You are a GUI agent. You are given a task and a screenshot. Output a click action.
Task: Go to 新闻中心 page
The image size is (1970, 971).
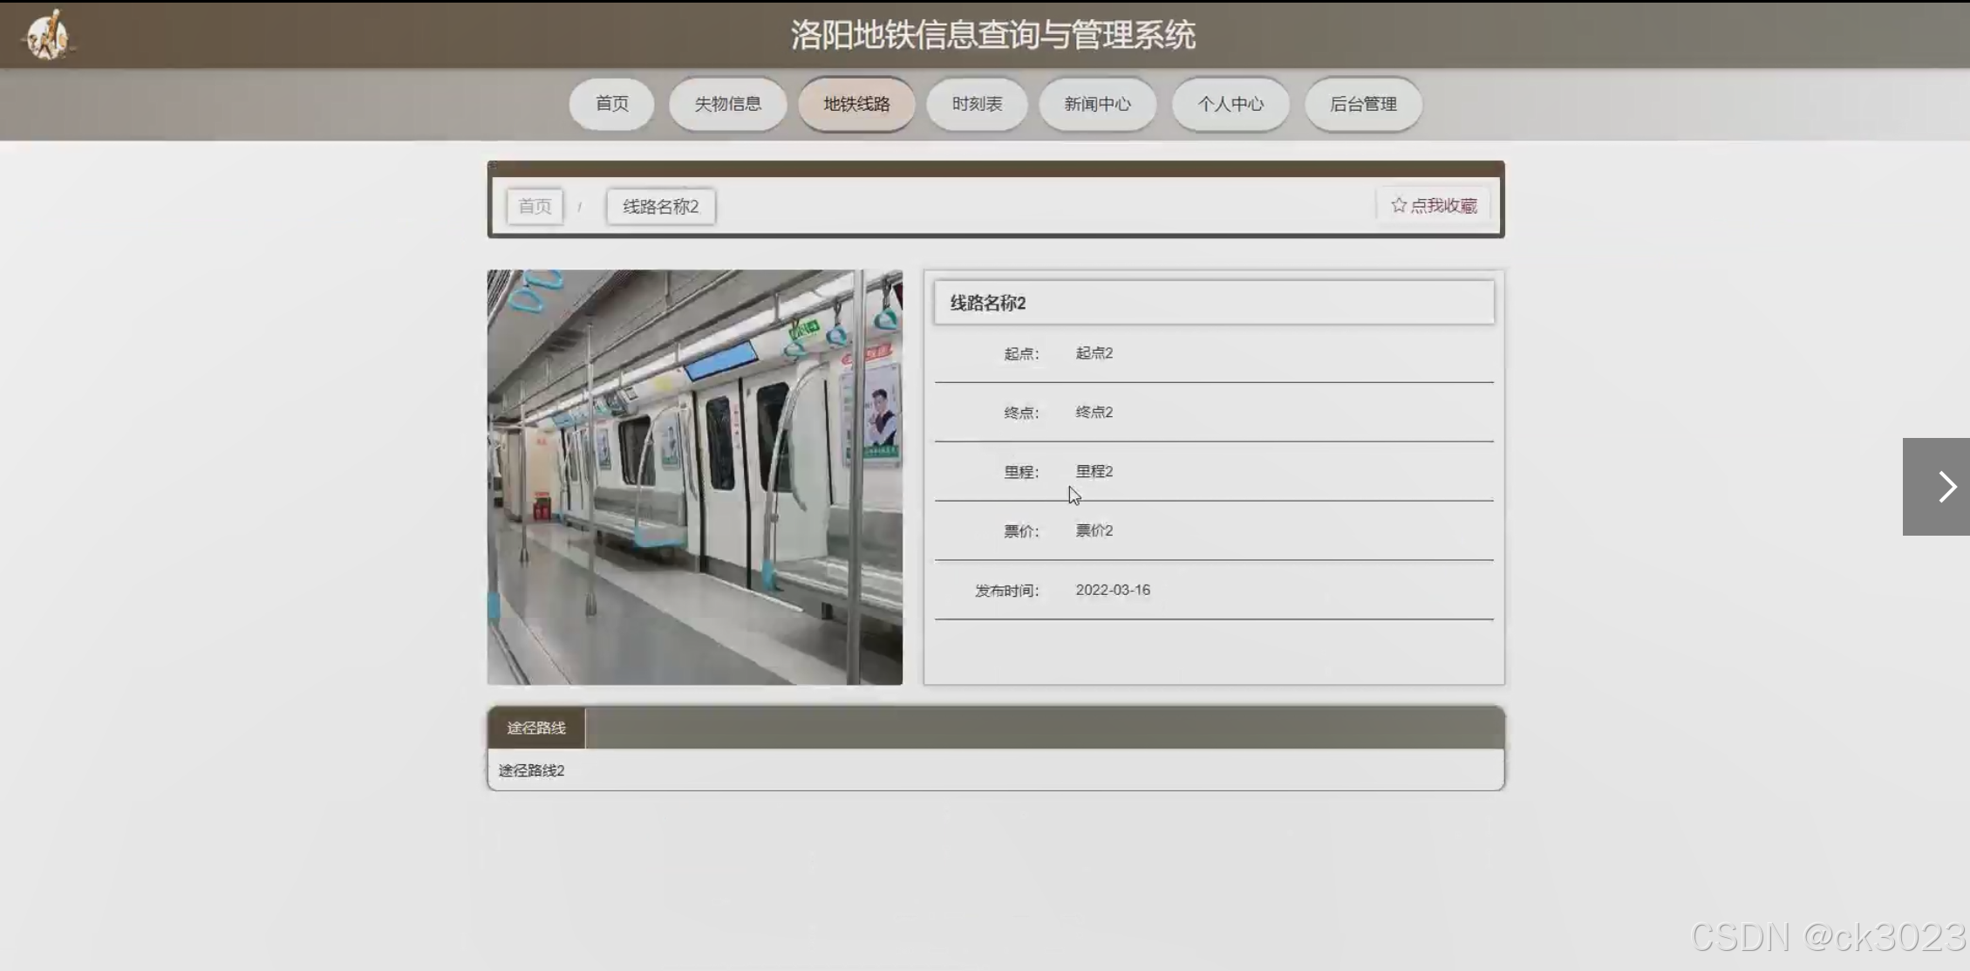pyautogui.click(x=1097, y=104)
